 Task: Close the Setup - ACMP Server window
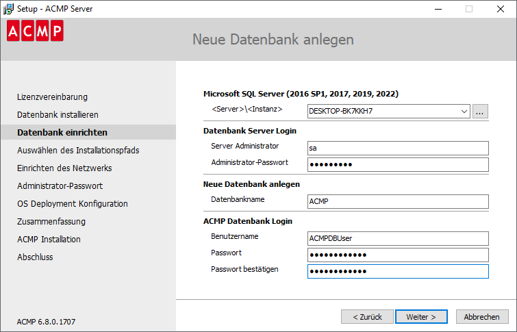(501, 9)
